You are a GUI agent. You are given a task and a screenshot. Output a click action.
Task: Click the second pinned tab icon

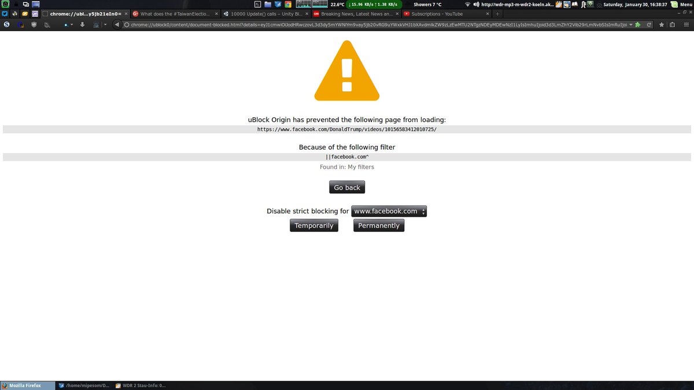14,14
